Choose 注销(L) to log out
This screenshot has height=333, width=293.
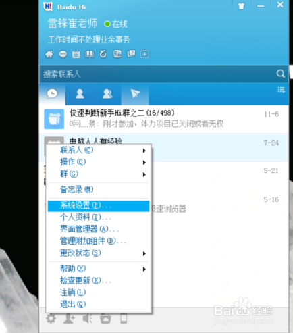click(99, 292)
